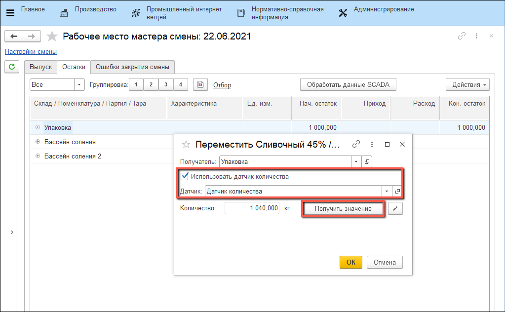Expand the Упаковка tree row
Image resolution: width=505 pixels, height=312 pixels.
38,127
